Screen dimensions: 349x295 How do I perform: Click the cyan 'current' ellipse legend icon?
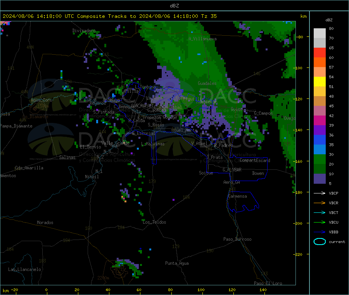[x=320, y=242]
